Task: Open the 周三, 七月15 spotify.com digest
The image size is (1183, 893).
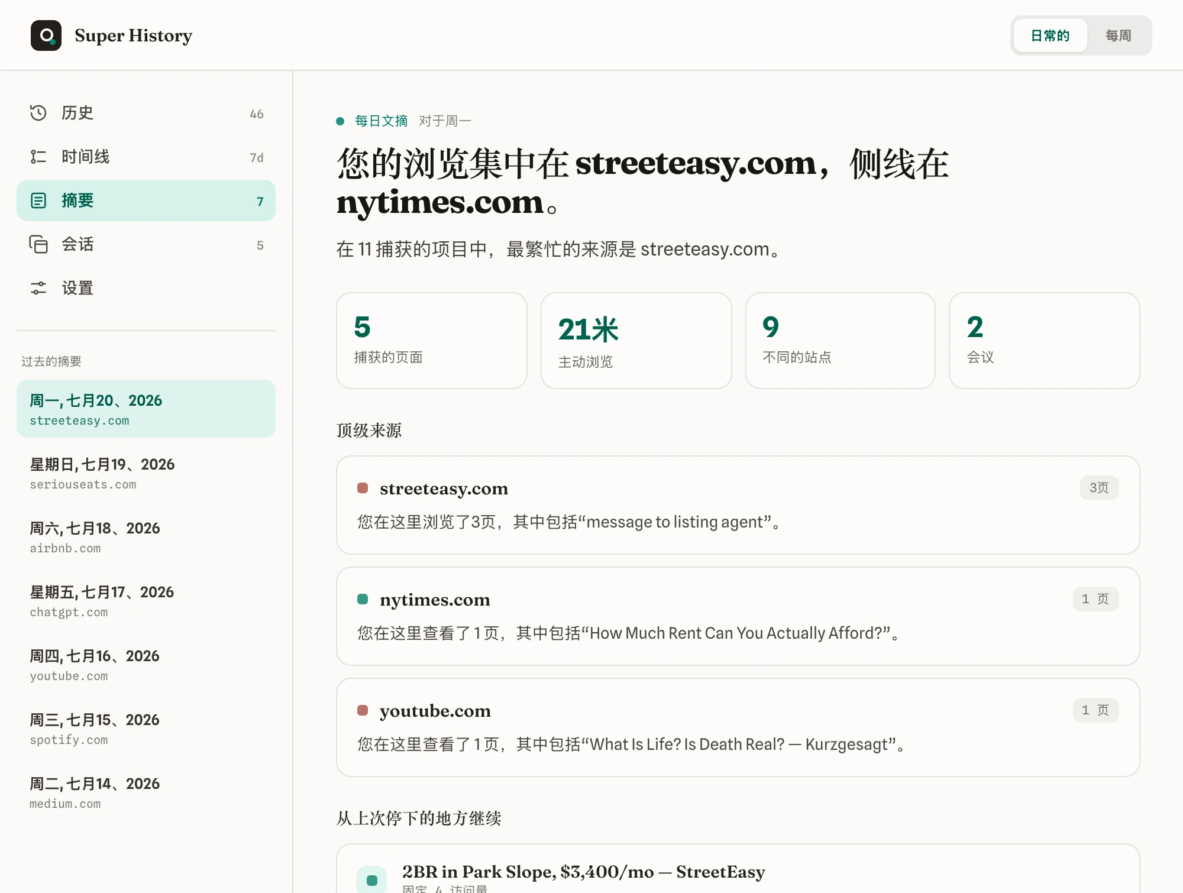Action: [x=146, y=729]
